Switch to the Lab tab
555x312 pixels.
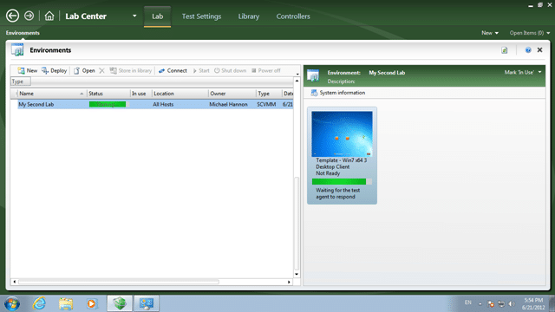tap(158, 16)
